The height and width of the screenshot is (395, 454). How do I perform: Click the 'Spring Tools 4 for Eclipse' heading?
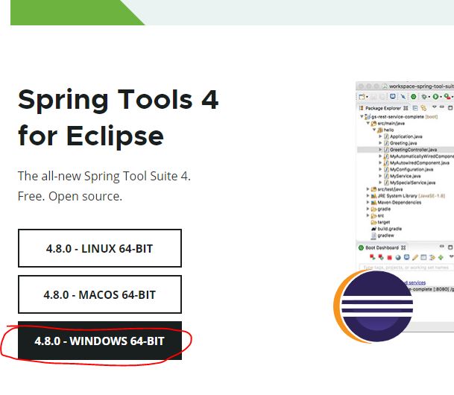(x=118, y=118)
